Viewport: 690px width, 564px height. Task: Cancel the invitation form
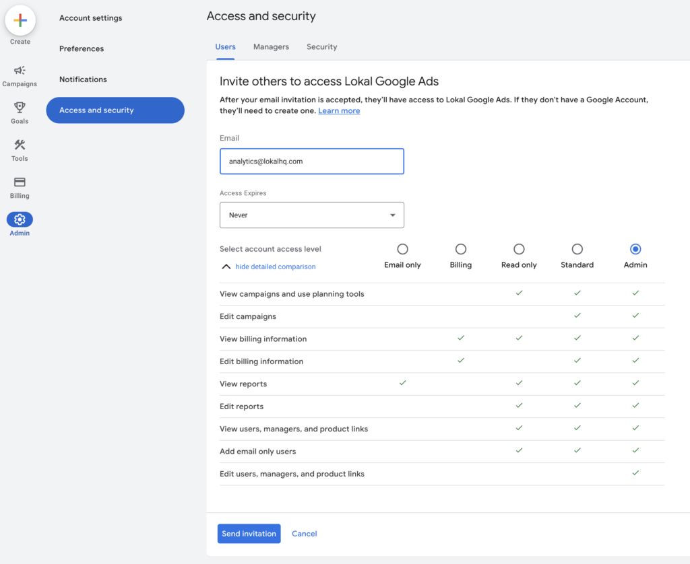click(x=304, y=533)
